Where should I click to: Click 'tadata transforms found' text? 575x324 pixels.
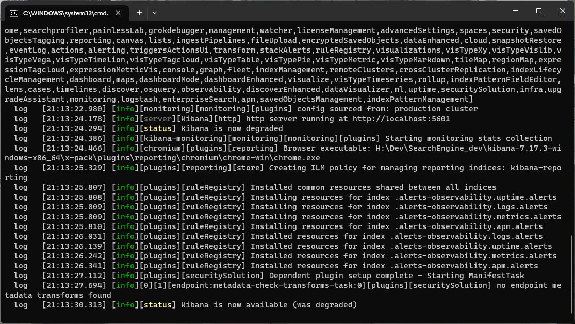(58, 296)
